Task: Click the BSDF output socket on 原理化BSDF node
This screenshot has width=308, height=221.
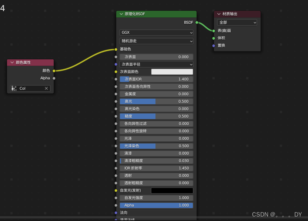Action: coord(197,22)
